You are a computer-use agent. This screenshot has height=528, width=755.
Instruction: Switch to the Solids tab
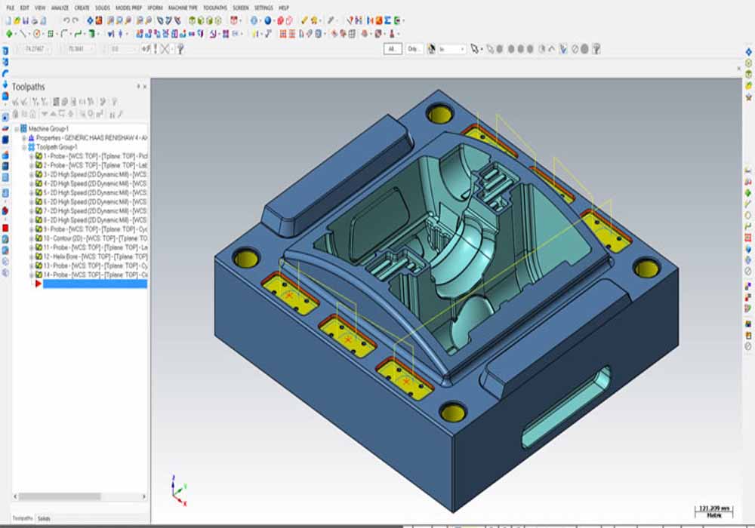point(44,518)
